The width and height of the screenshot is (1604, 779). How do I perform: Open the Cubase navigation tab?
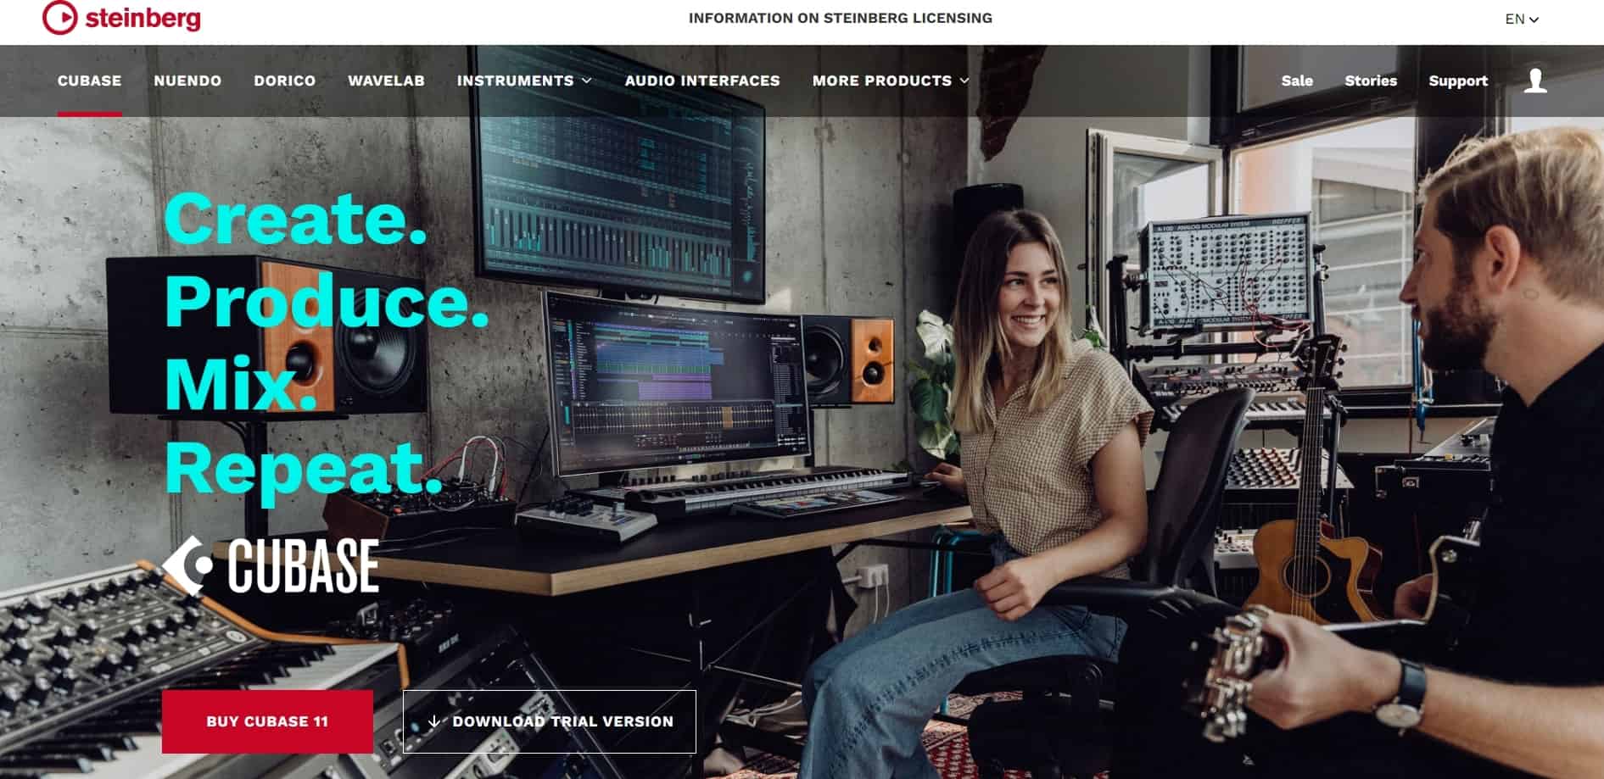point(90,81)
